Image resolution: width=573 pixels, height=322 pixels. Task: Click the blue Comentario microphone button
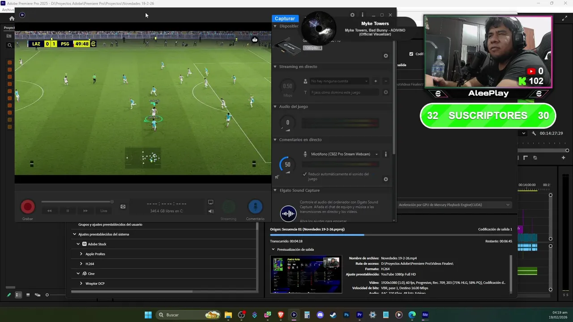255,207
